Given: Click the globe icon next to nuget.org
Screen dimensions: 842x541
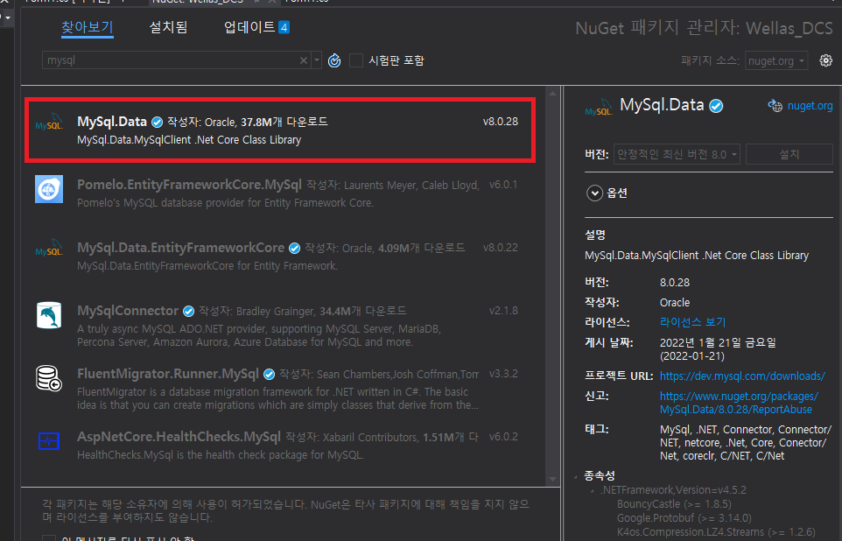Looking at the screenshot, I should coord(775,106).
